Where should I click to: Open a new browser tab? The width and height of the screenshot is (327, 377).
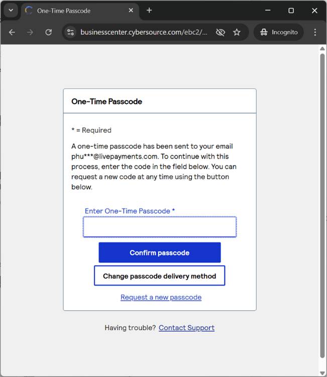click(x=149, y=11)
